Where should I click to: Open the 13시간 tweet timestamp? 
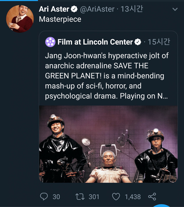[x=131, y=9]
